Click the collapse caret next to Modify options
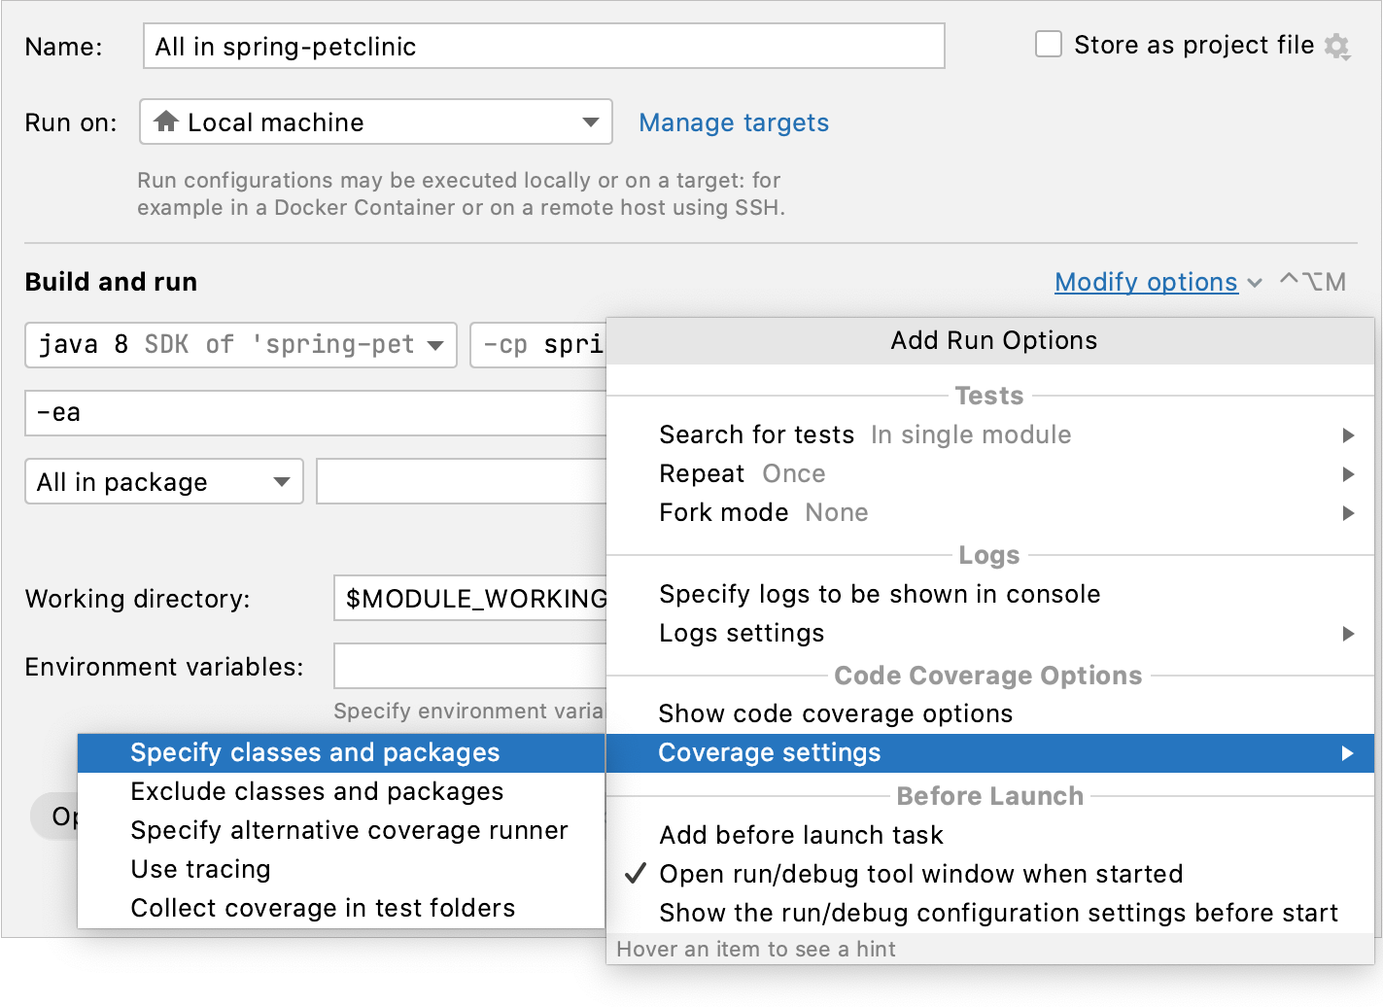 pyautogui.click(x=1255, y=282)
